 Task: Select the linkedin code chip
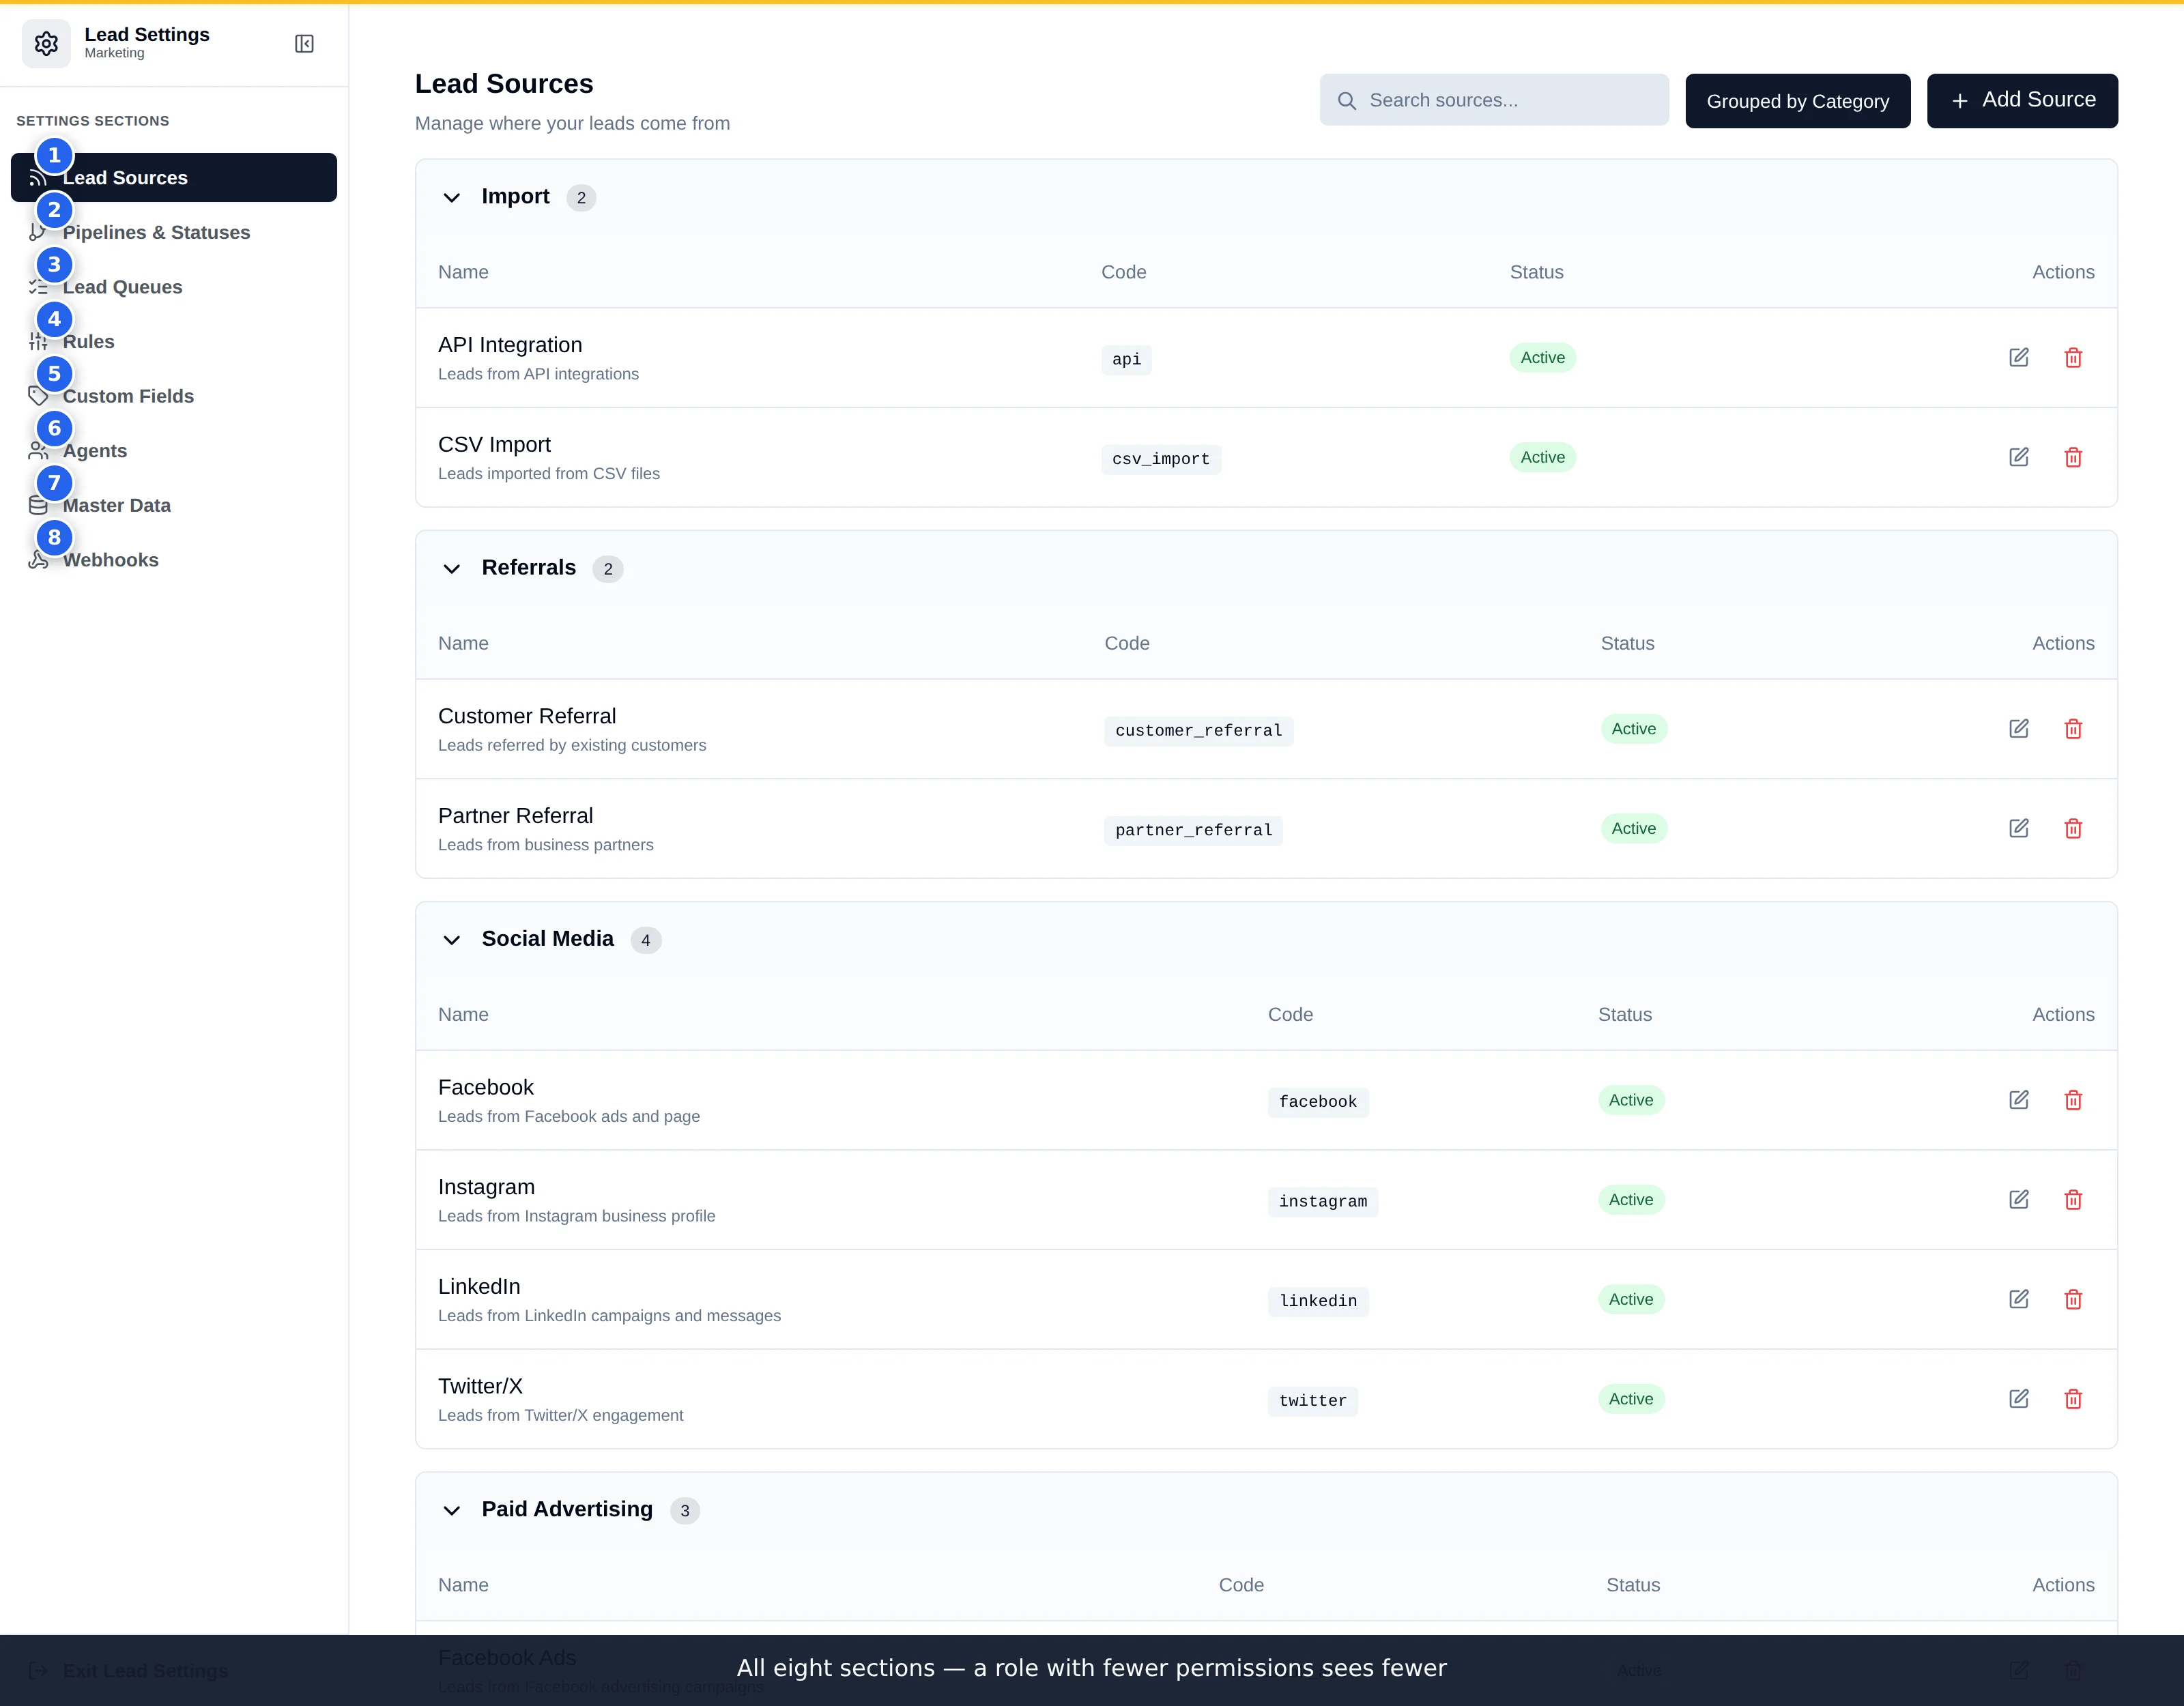1318,1301
